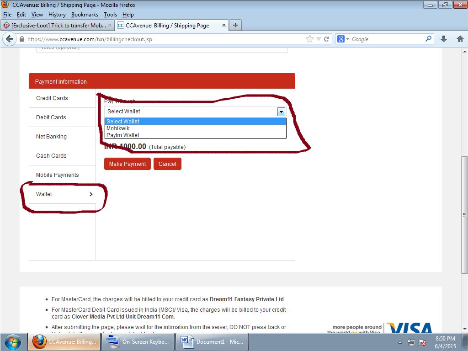Select the Wallet payment option
This screenshot has width=468, height=351.
point(62,194)
